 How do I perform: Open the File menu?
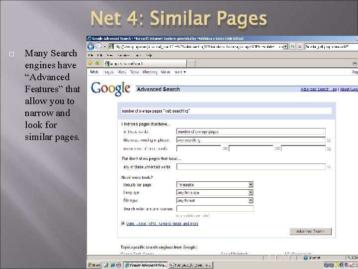pos(90,55)
